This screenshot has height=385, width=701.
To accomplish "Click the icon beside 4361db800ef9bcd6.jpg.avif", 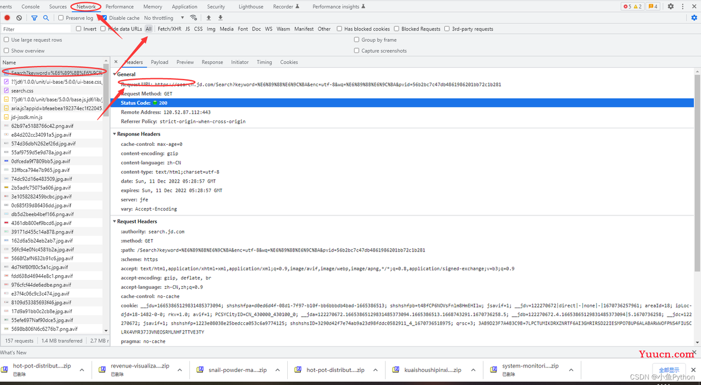I will click(6, 223).
